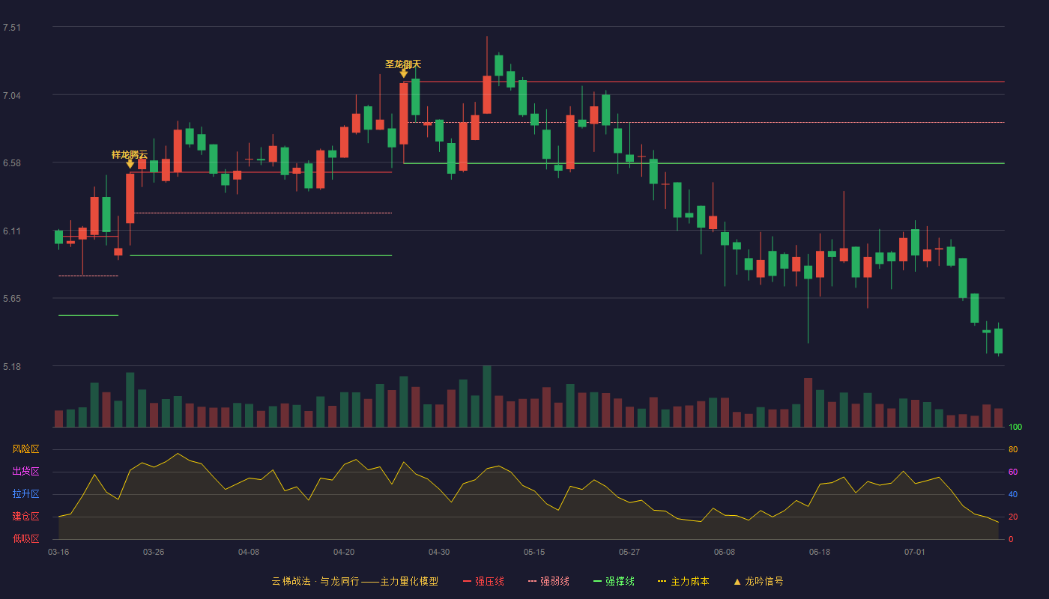Click the first green candlestick above 03-16
The height and width of the screenshot is (599, 1049).
[58, 237]
